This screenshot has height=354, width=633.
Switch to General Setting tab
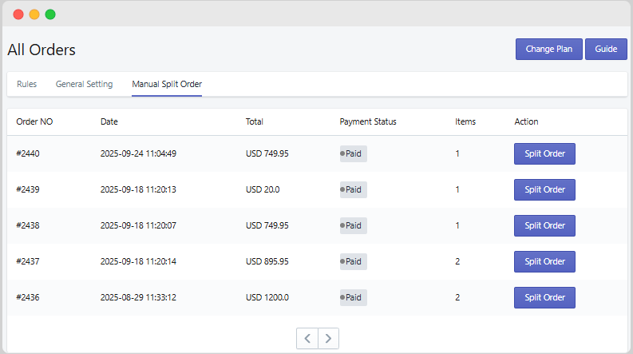click(x=84, y=84)
